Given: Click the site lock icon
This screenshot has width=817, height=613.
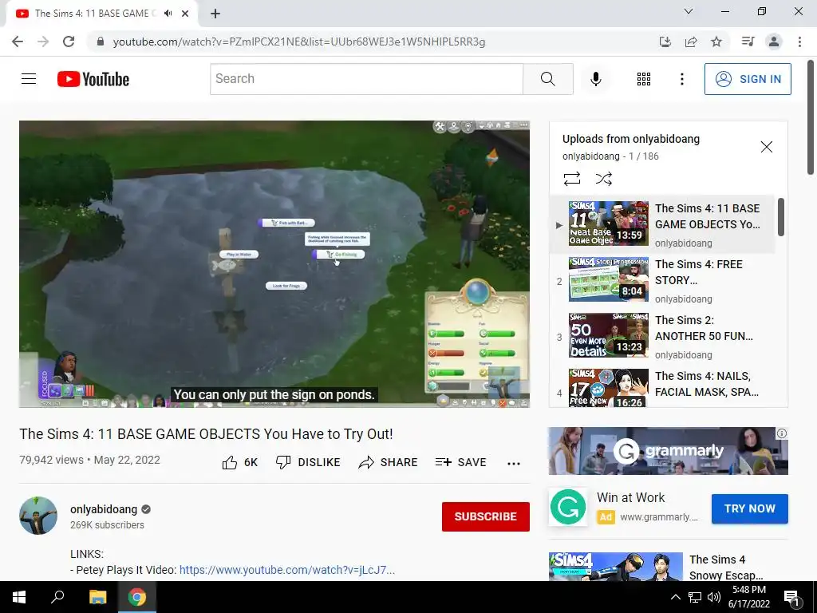Looking at the screenshot, I should [101, 42].
